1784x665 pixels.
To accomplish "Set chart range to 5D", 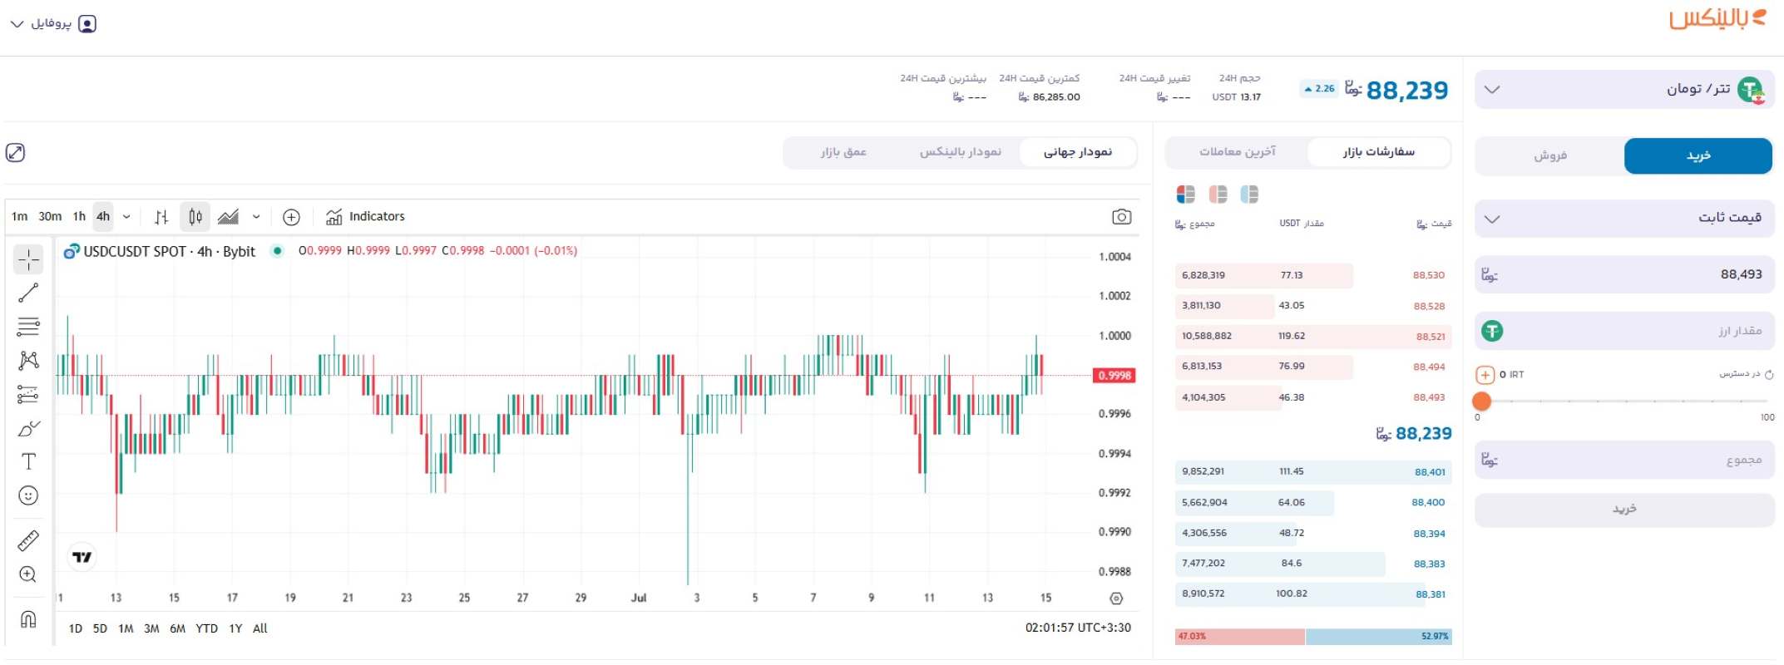I will [100, 629].
